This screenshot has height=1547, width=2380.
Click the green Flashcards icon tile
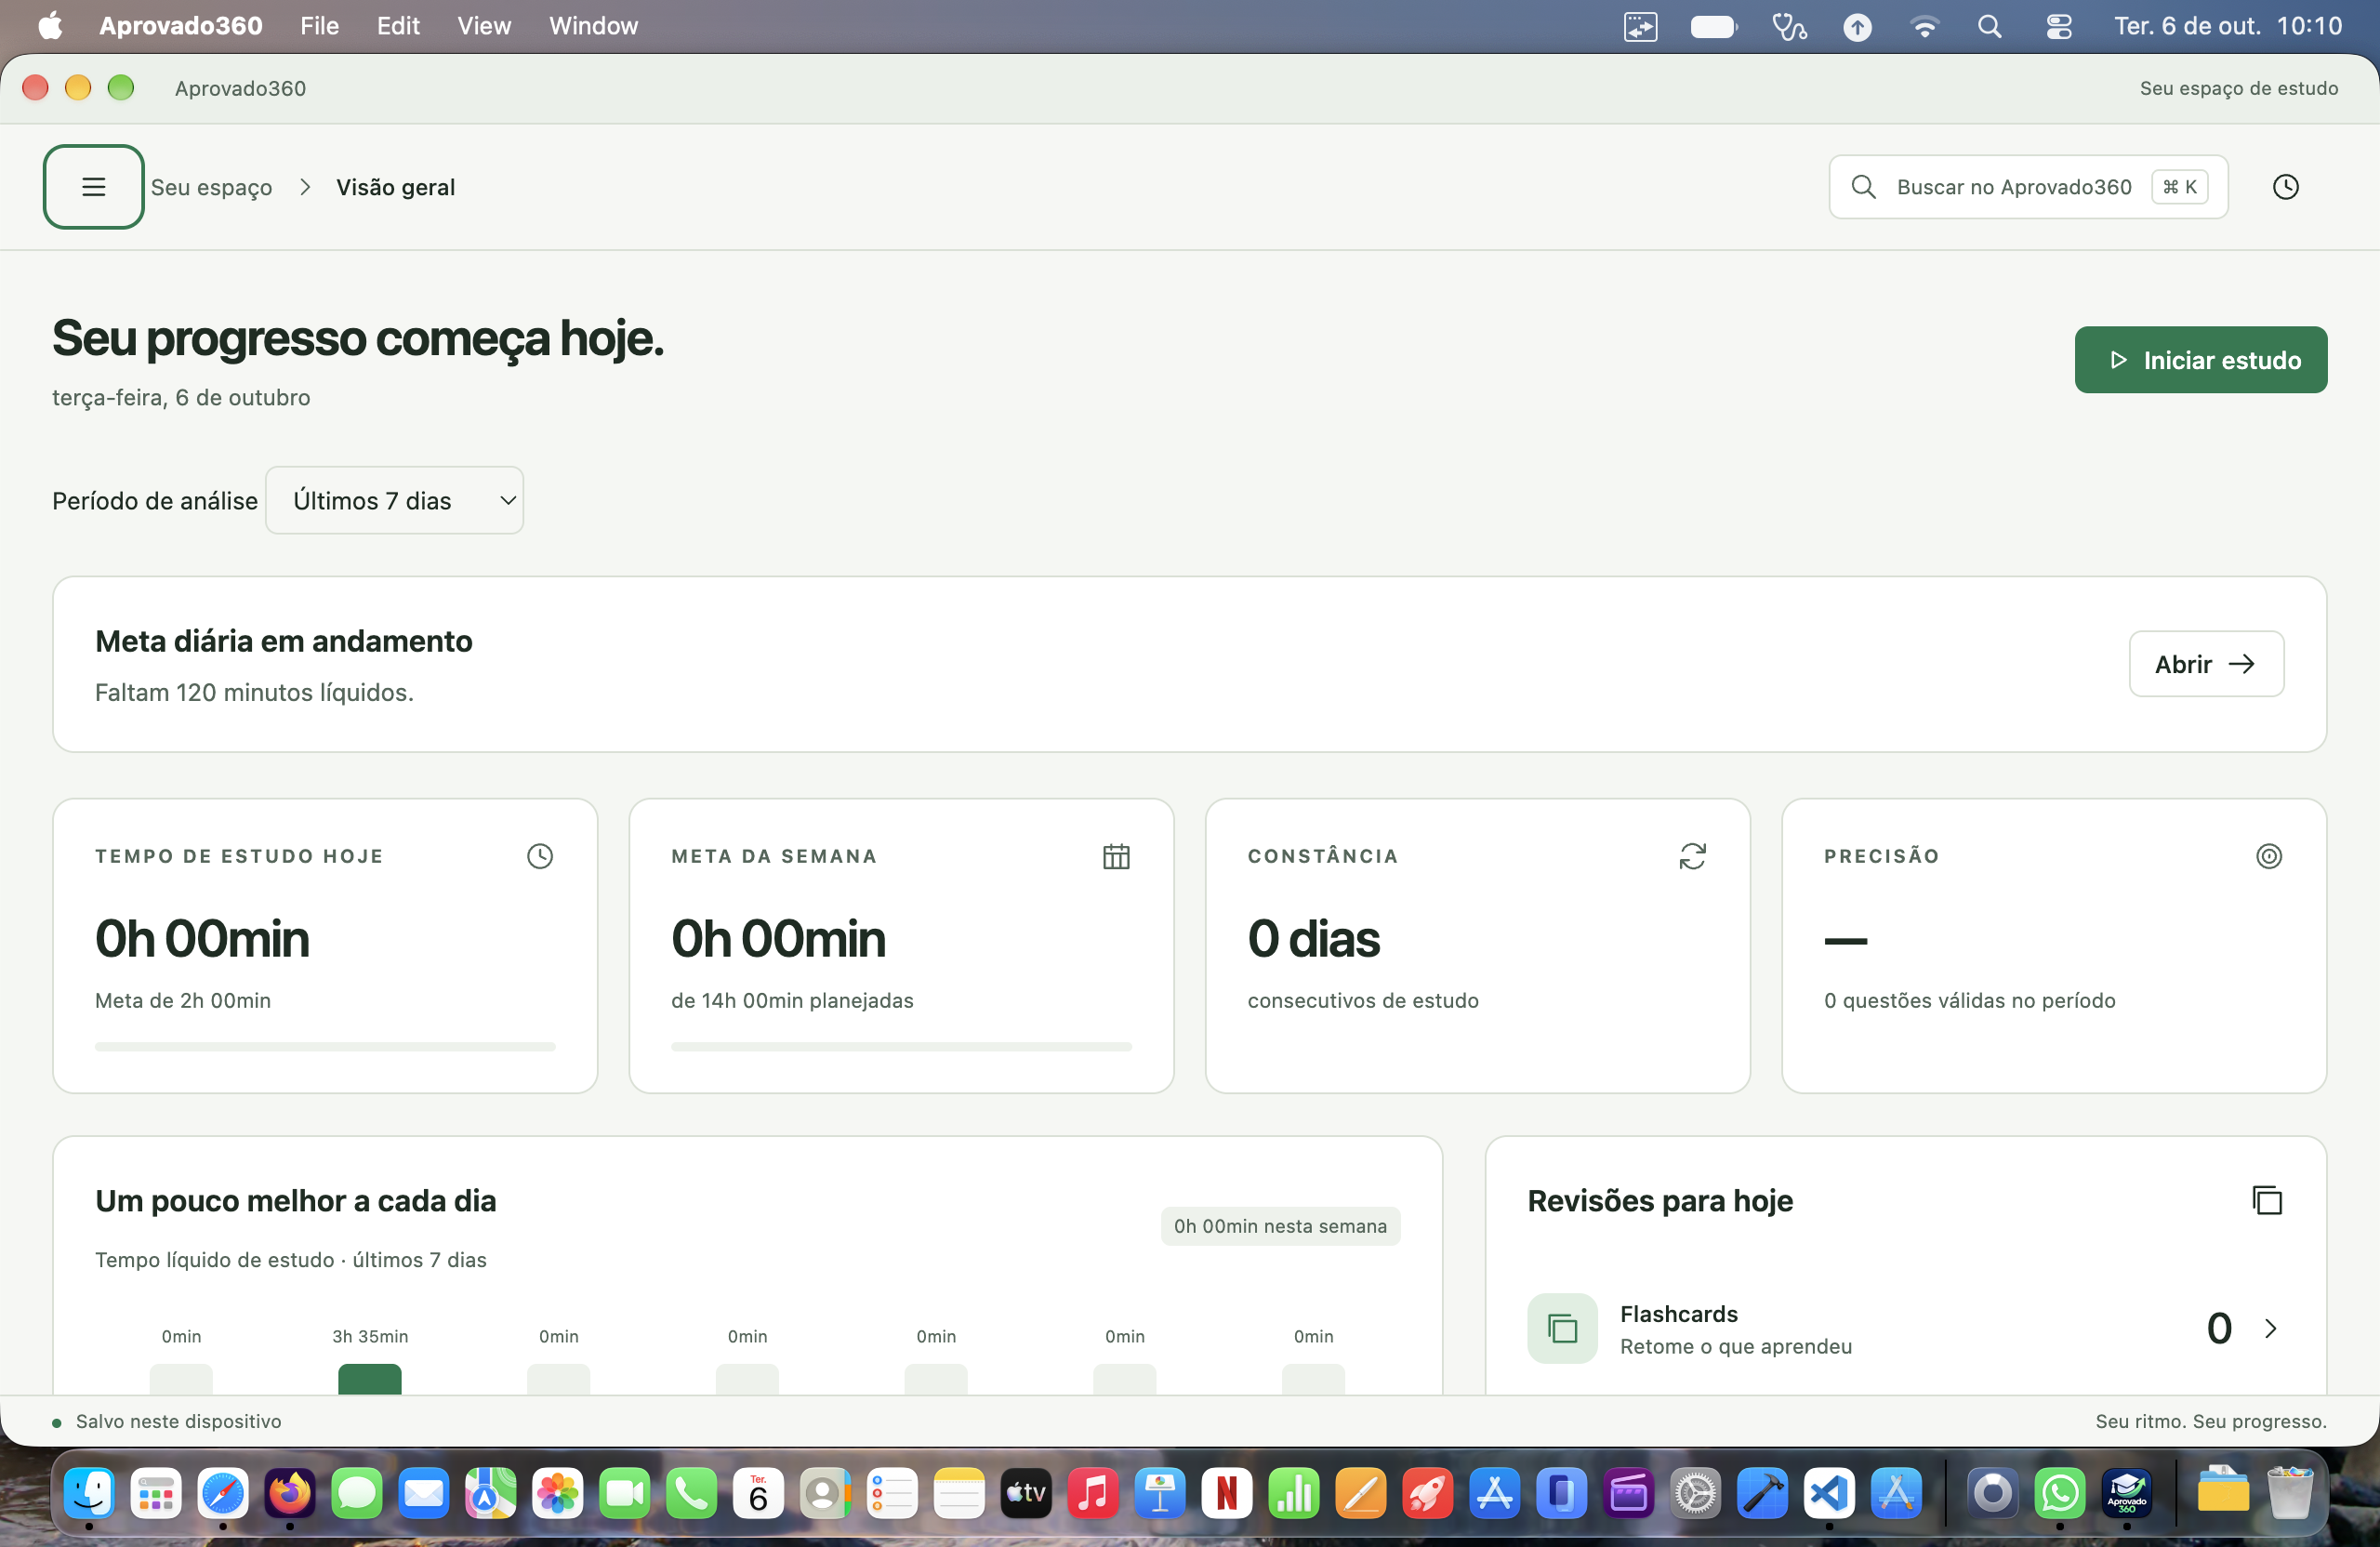coord(1562,1328)
